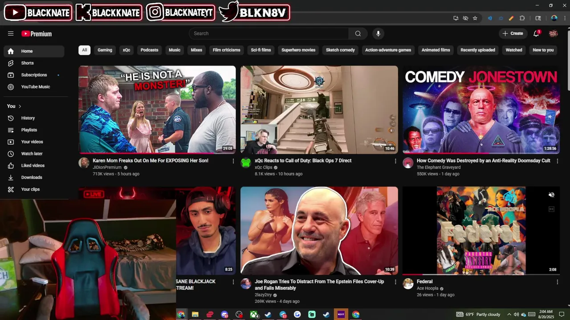Open Subscriptions in sidebar
Image resolution: width=570 pixels, height=320 pixels.
point(34,75)
